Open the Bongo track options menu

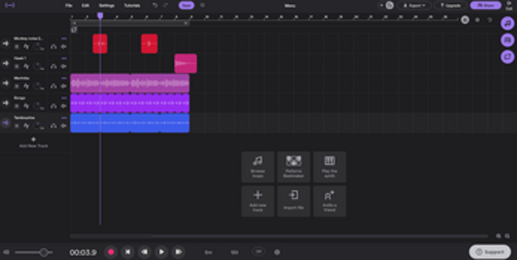click(64, 98)
